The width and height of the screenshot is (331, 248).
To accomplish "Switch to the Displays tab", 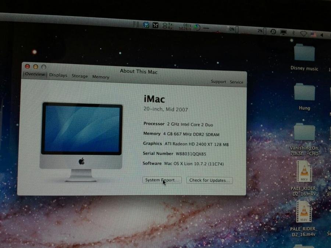I will pyautogui.click(x=58, y=75).
